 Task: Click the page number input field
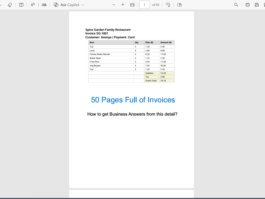pyautogui.click(x=144, y=5)
